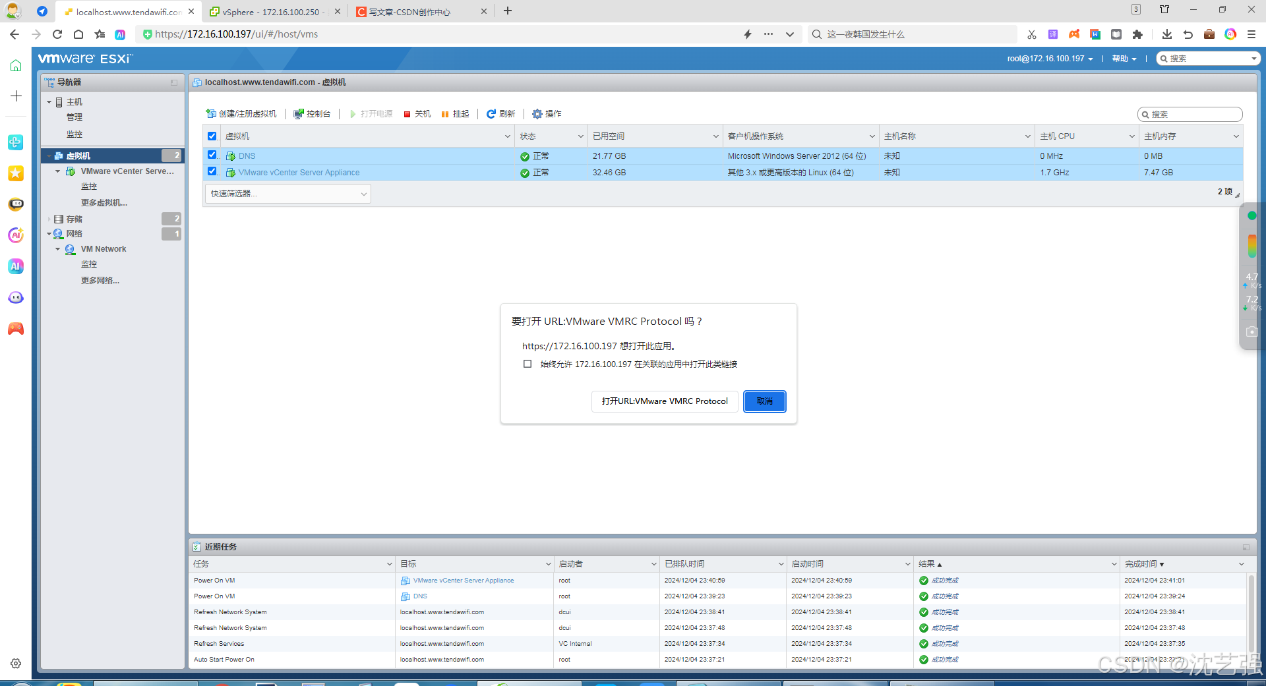Collapse the Host (主机) tree node

pyautogui.click(x=49, y=102)
